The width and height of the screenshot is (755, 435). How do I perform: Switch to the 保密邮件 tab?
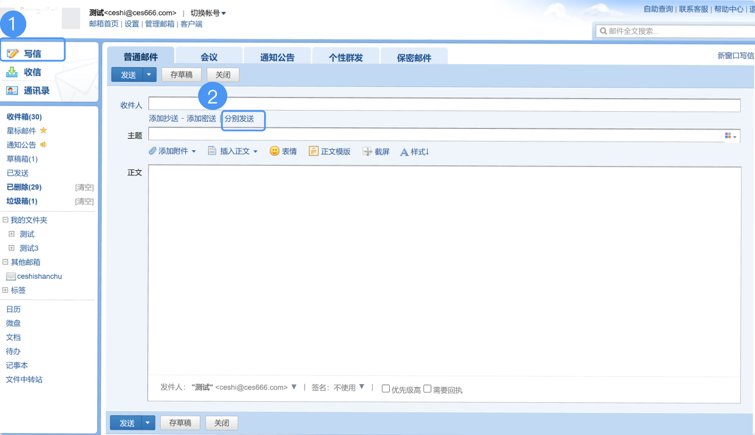tap(414, 57)
